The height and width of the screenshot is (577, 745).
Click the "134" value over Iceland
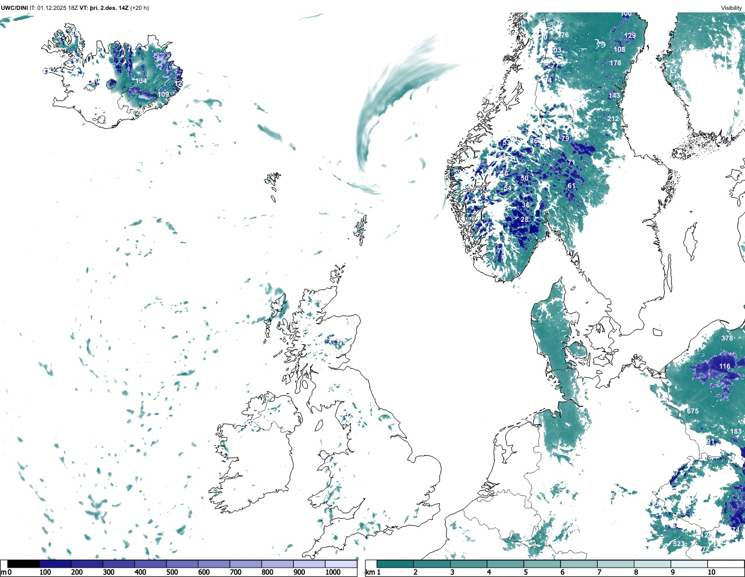point(141,81)
